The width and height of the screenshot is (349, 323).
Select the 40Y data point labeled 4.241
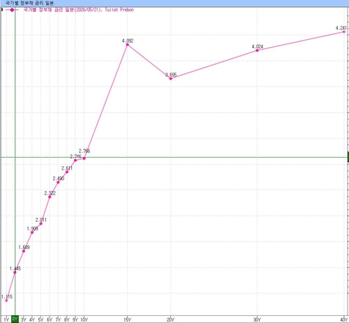(344, 31)
